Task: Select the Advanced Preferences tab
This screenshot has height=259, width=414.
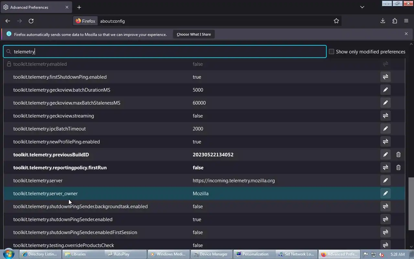Action: (x=36, y=7)
